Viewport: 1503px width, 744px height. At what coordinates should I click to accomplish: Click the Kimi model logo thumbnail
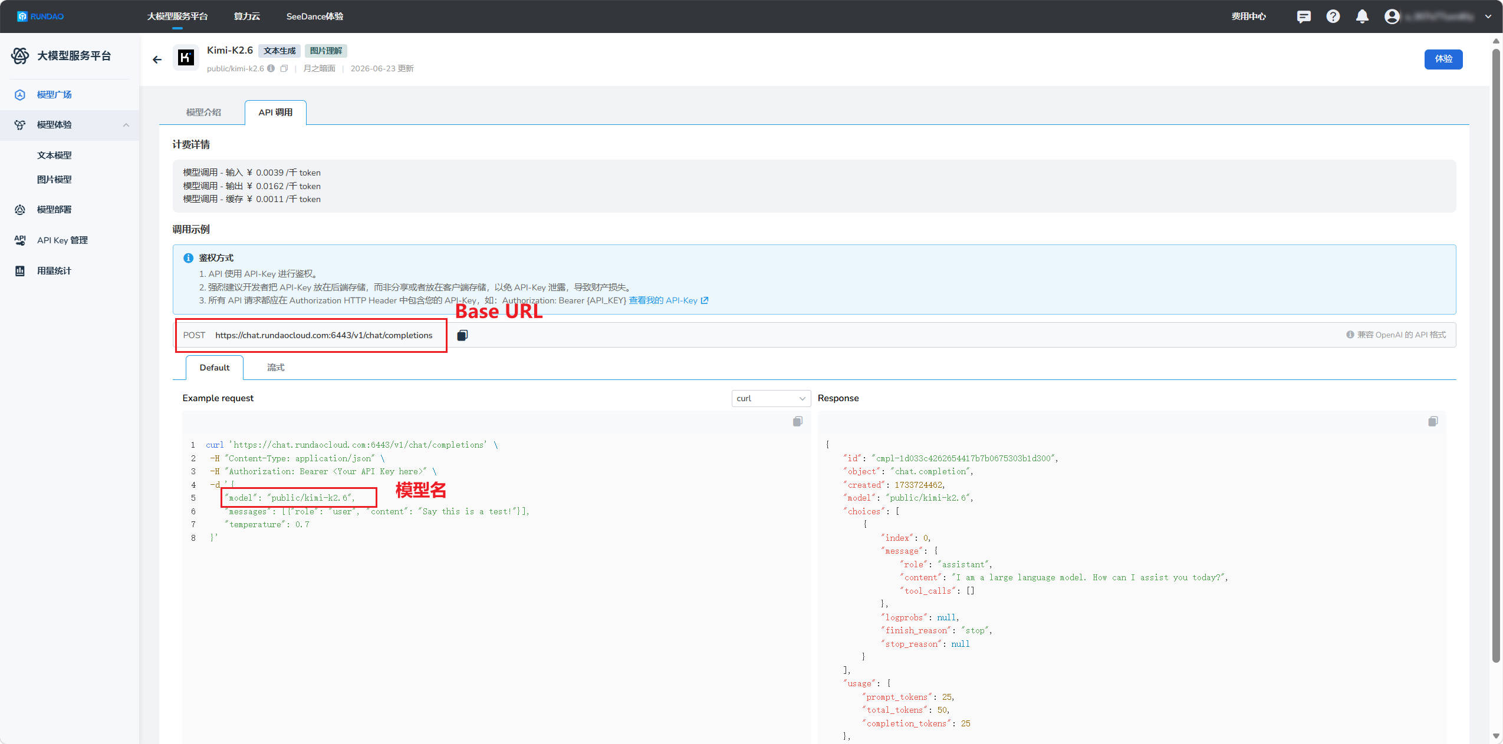tap(186, 58)
